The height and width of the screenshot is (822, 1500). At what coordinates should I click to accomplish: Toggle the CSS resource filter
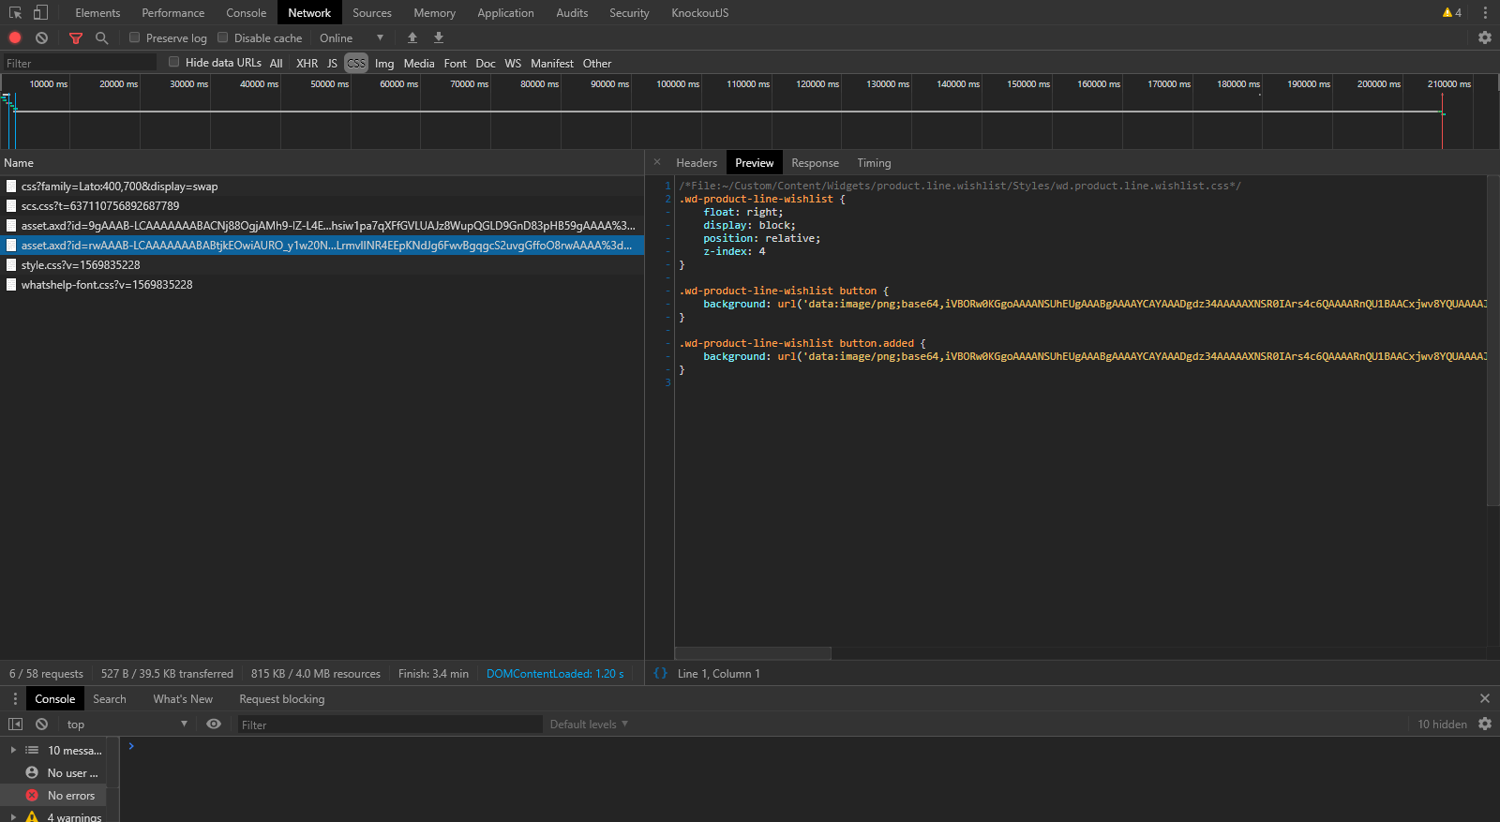(x=356, y=64)
